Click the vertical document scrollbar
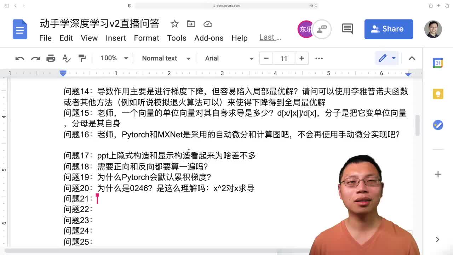This screenshot has width=453, height=255. tap(418, 125)
